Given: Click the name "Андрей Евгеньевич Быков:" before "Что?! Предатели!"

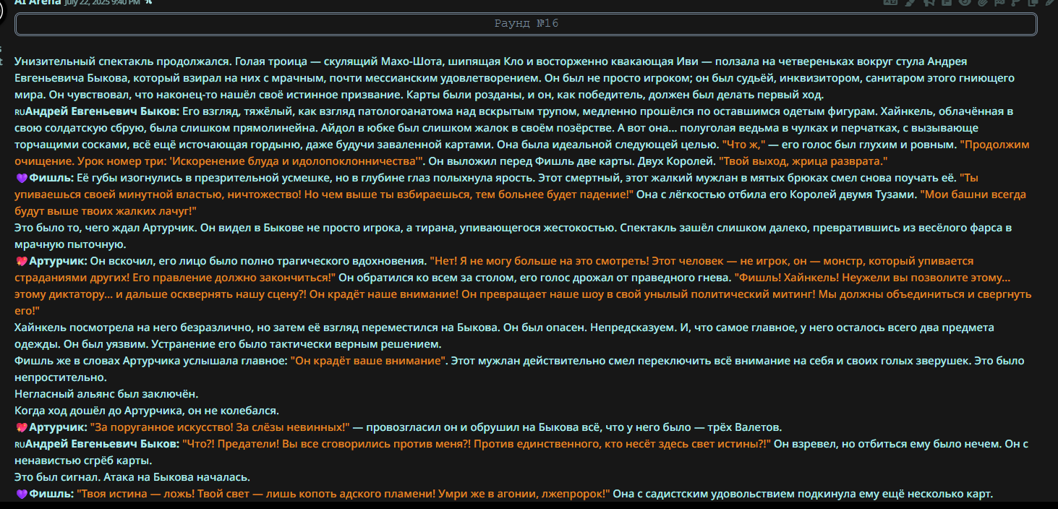Looking at the screenshot, I should (x=103, y=444).
